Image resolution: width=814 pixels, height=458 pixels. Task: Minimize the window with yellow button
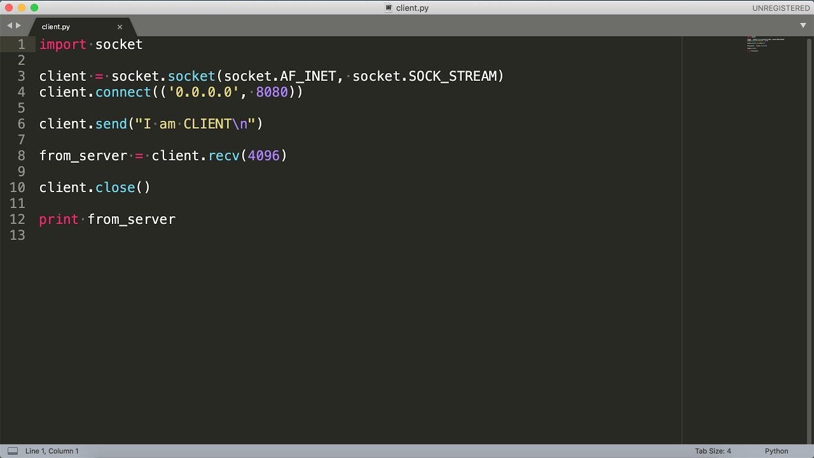tap(22, 8)
